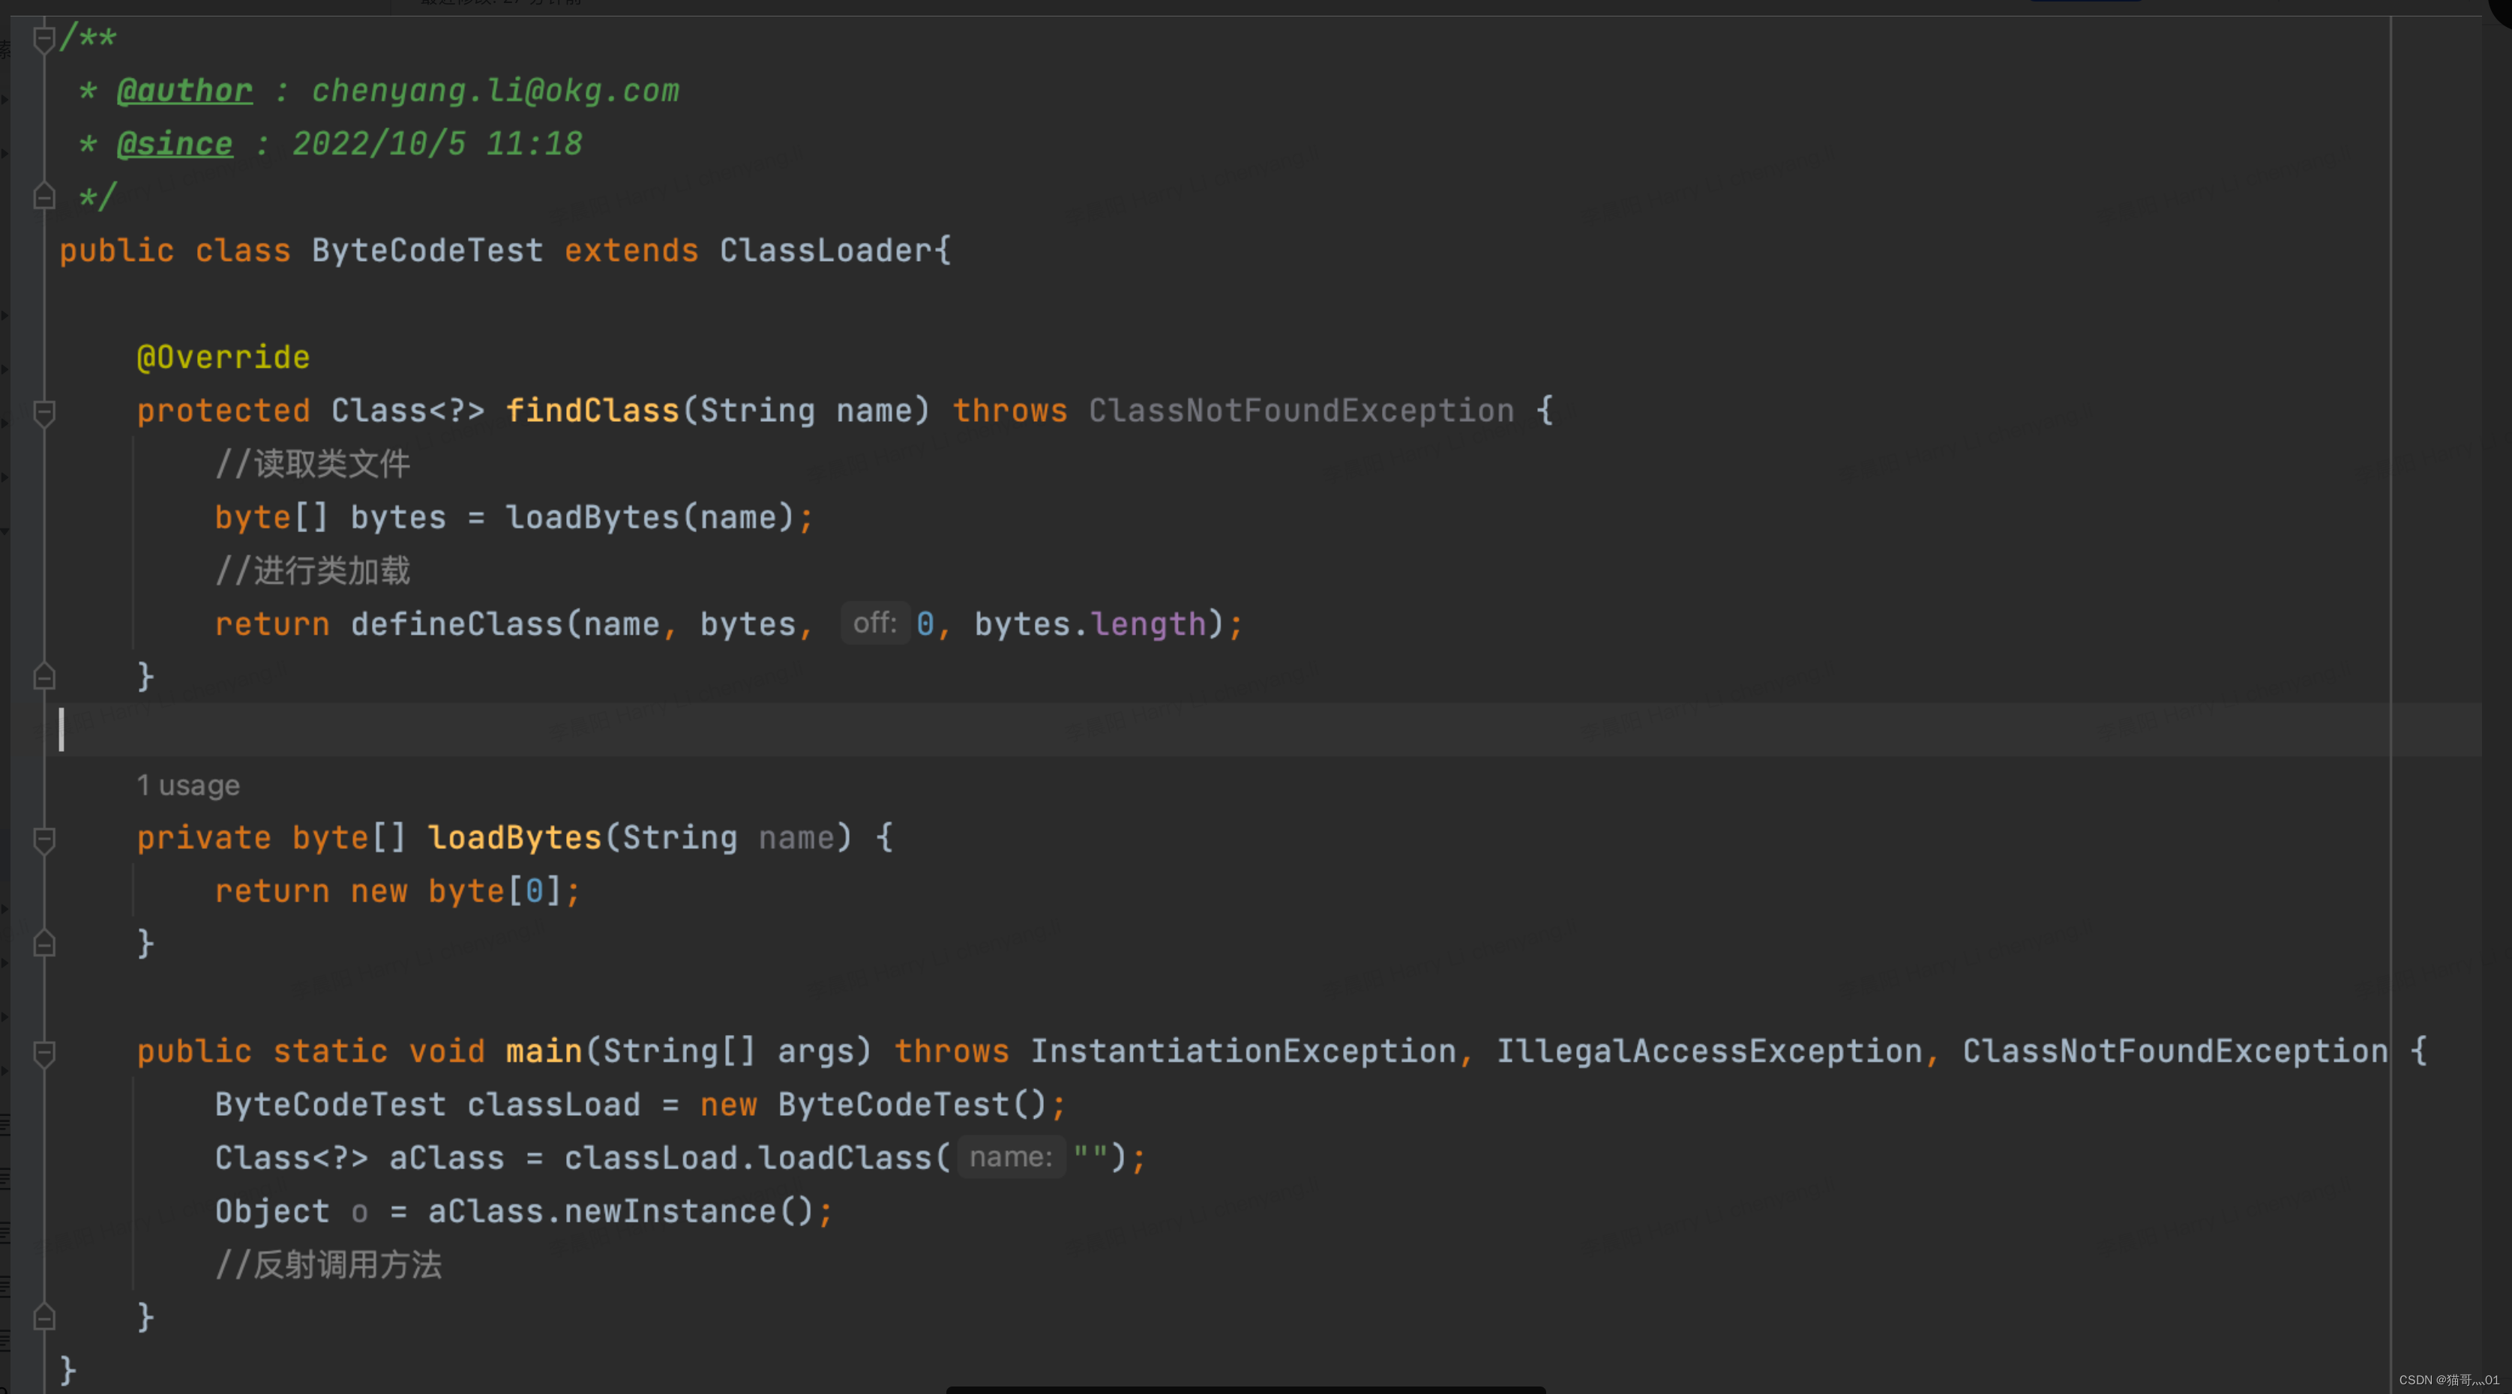
Task: Click the InstantiationException in main signature
Action: click(x=1243, y=1051)
